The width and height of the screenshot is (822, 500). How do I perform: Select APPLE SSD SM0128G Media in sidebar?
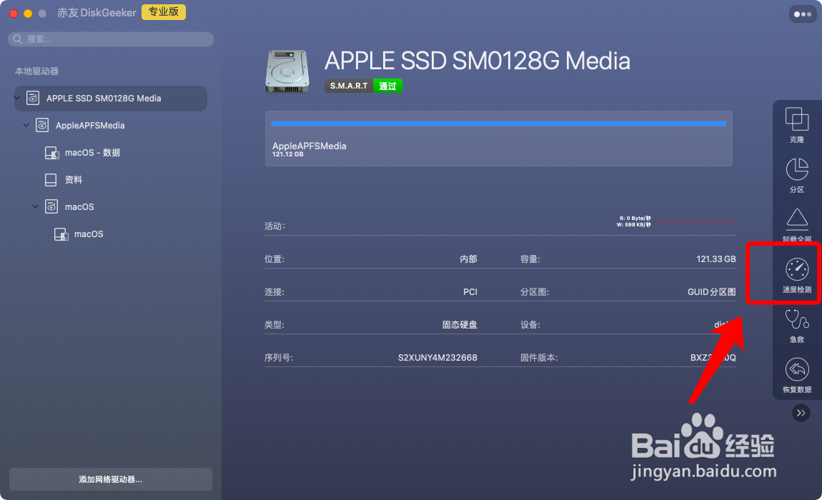[111, 98]
